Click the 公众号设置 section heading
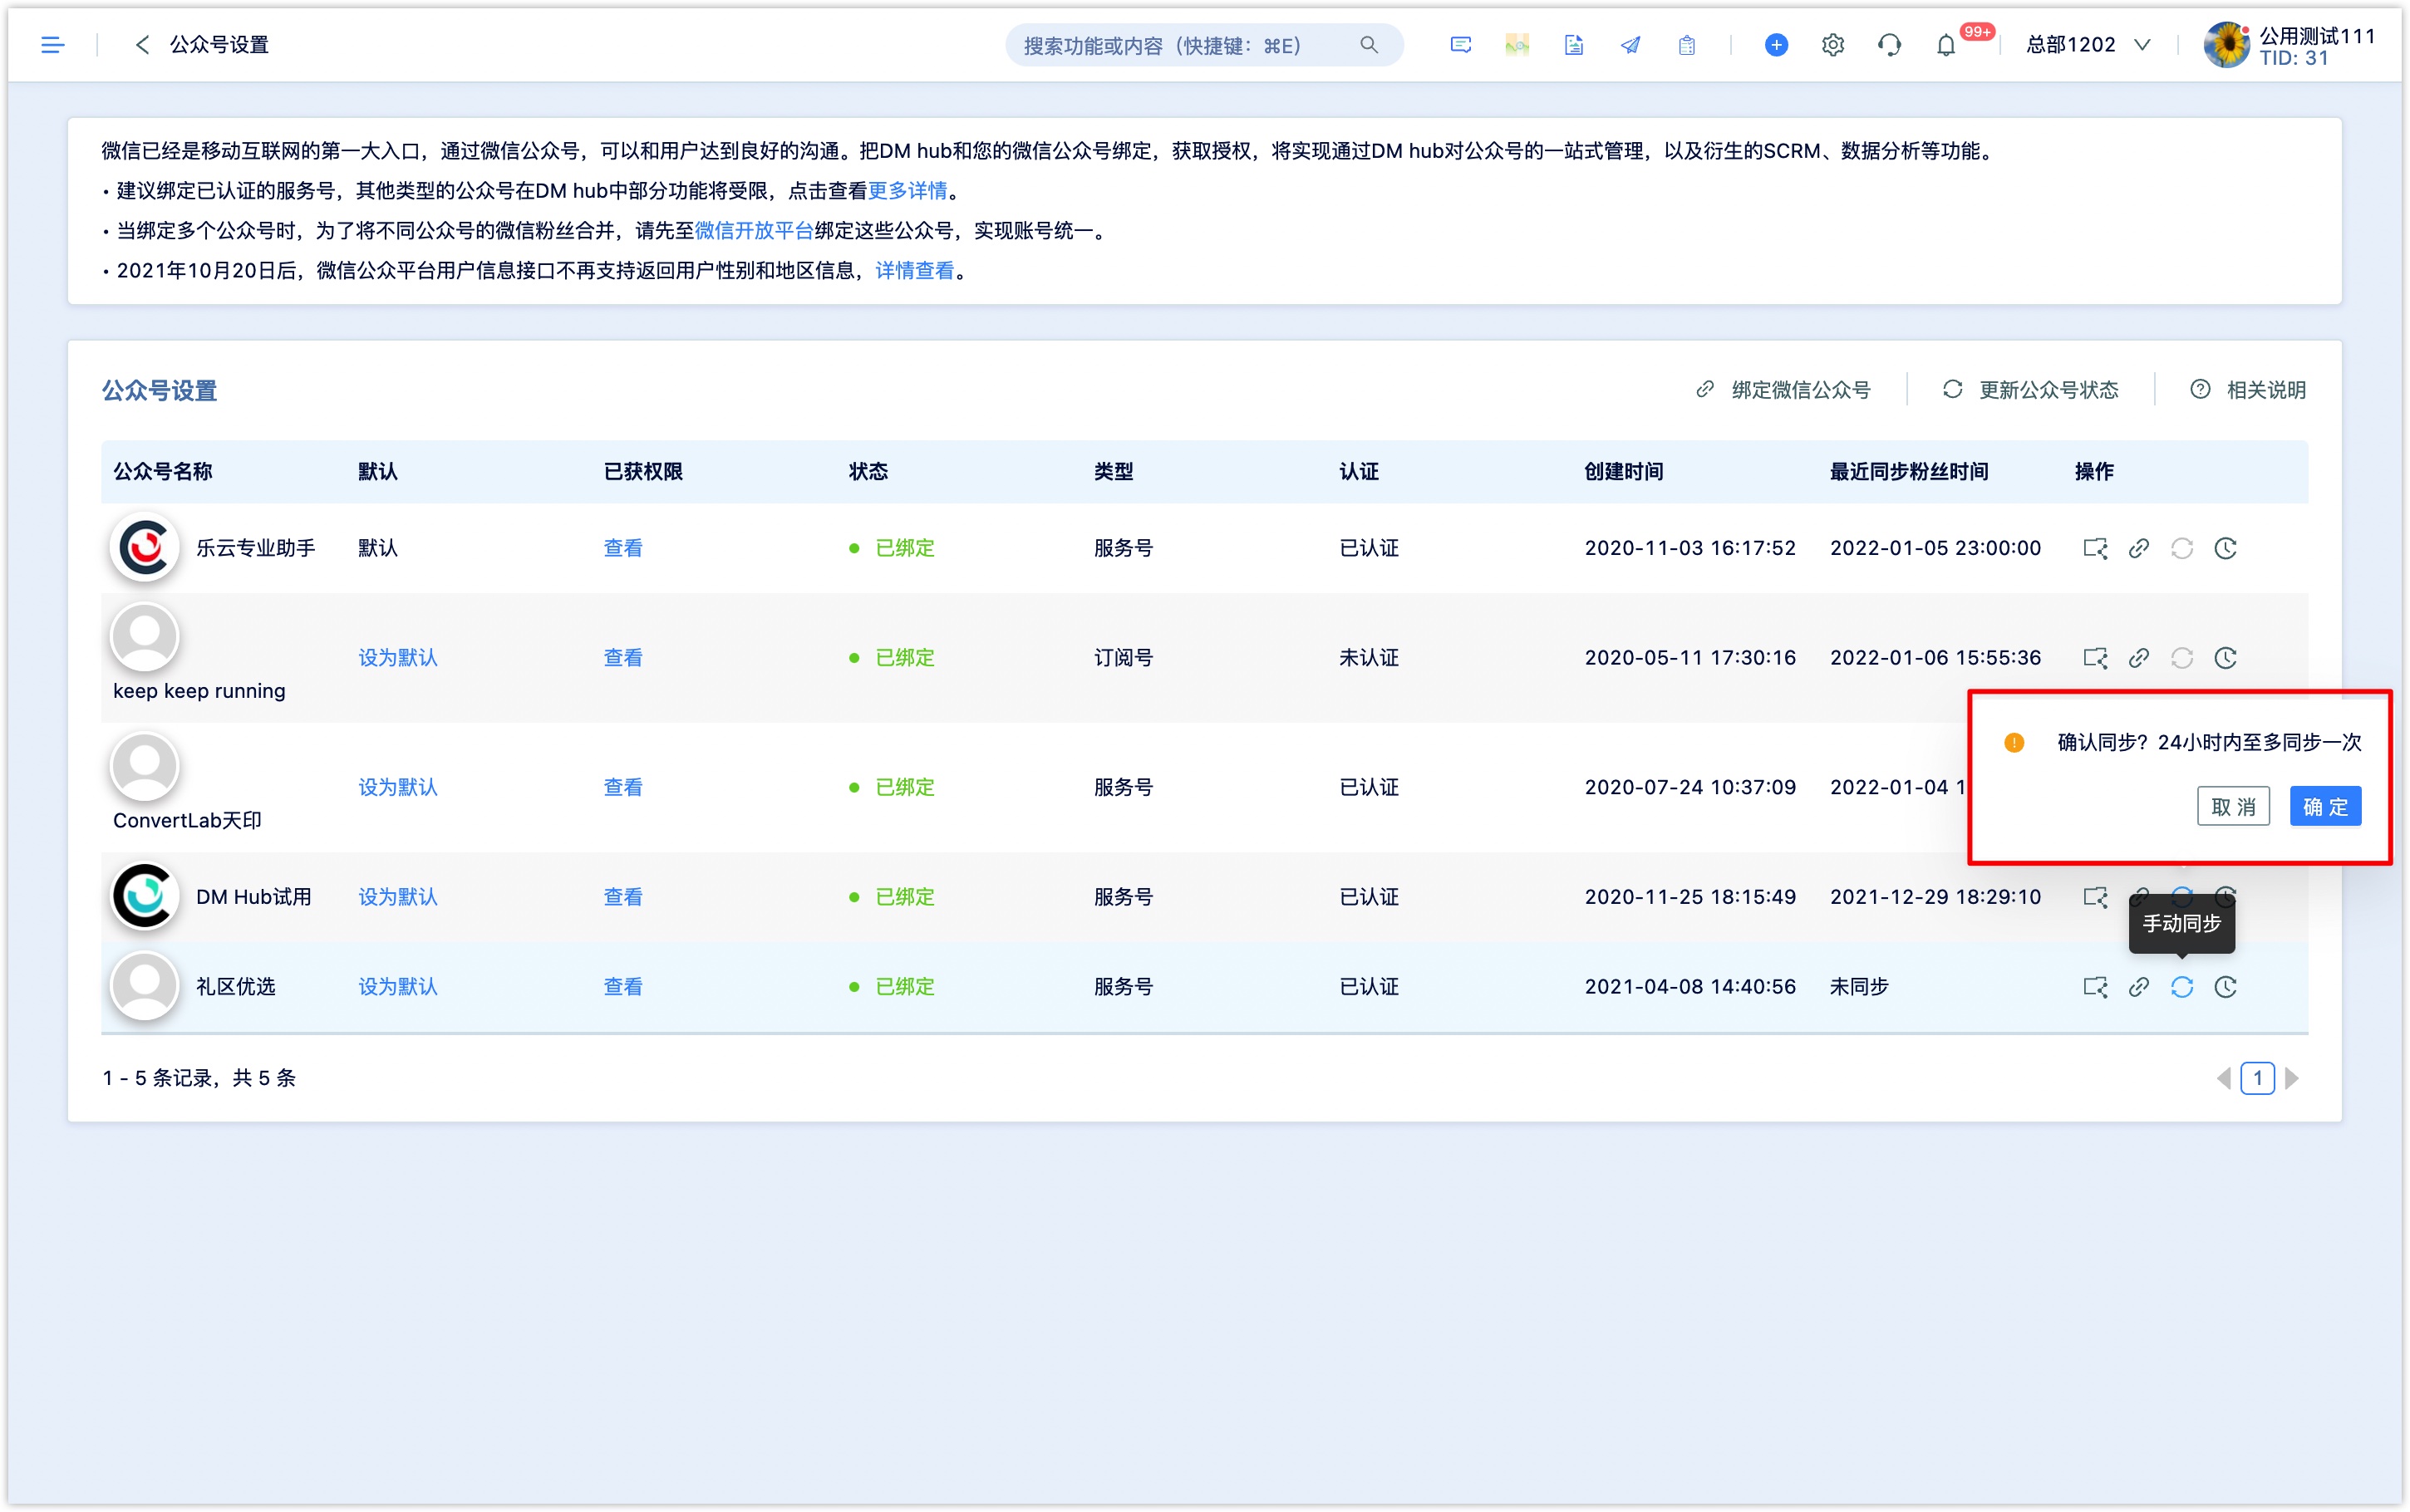This screenshot has height=1512, width=2410. [159, 390]
